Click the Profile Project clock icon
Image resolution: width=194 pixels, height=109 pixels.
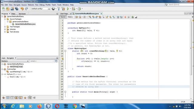click(x=79, y=9)
